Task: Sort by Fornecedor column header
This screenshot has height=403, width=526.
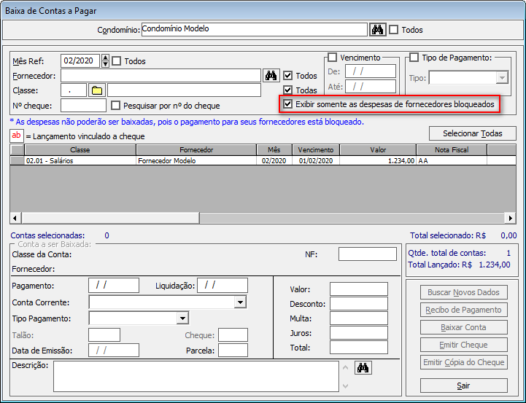Action: coord(196,149)
